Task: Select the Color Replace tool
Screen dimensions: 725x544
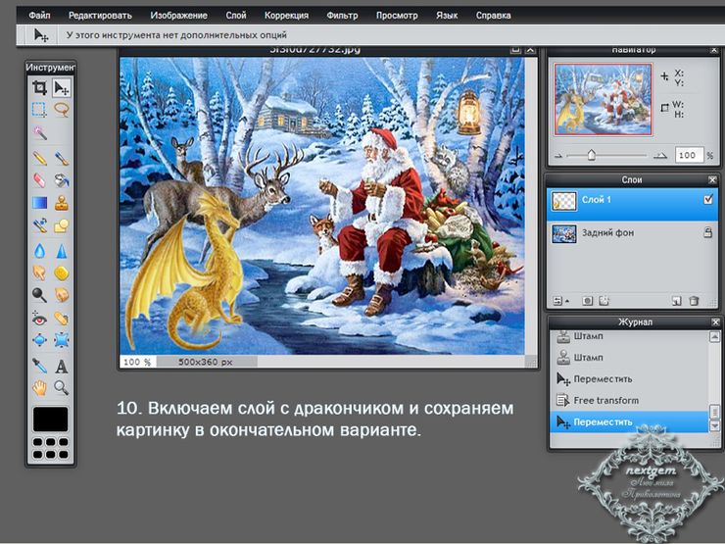Action: [x=39, y=225]
